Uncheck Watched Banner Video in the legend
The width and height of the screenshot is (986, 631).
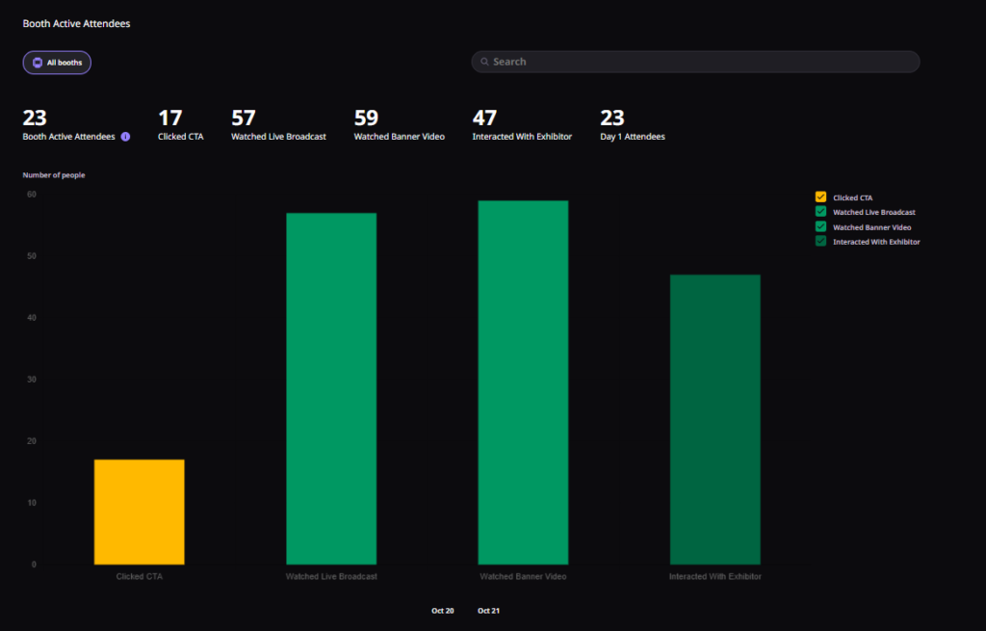point(820,226)
